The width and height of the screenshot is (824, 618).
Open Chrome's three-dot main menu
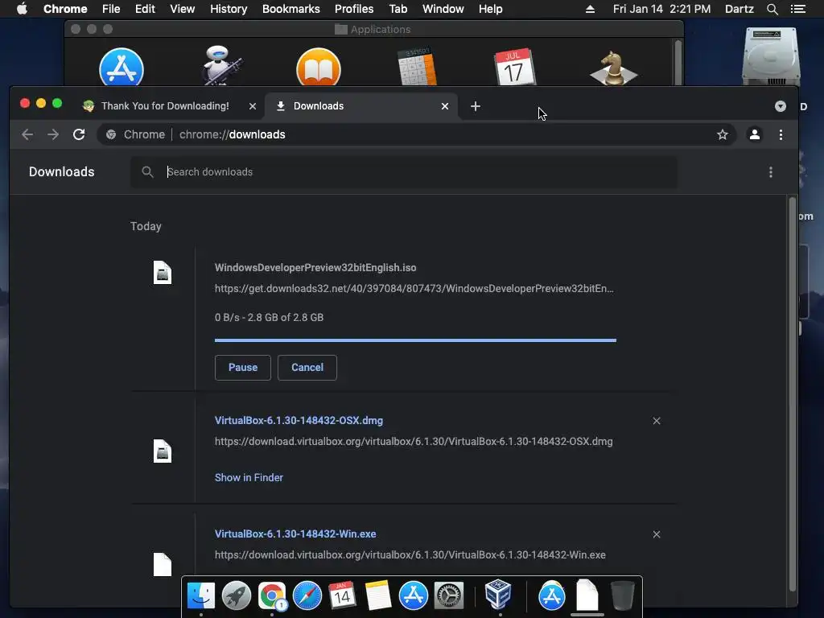tap(781, 134)
